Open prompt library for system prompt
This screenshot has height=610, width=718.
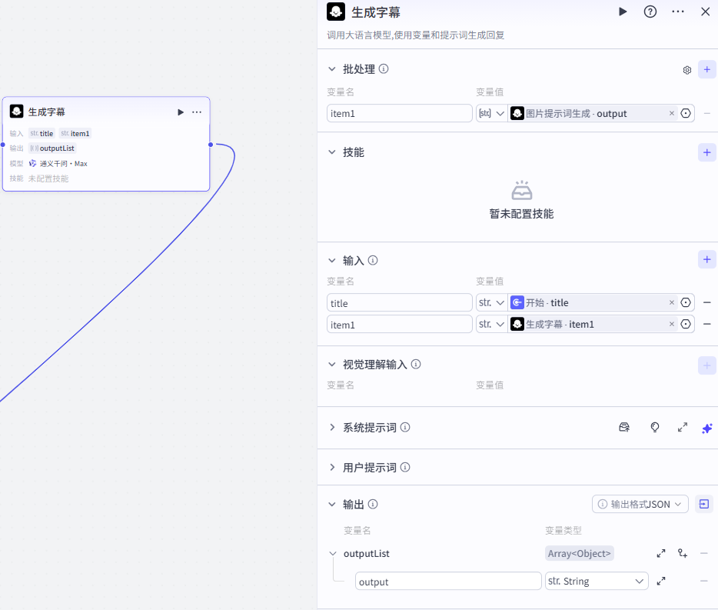[624, 428]
